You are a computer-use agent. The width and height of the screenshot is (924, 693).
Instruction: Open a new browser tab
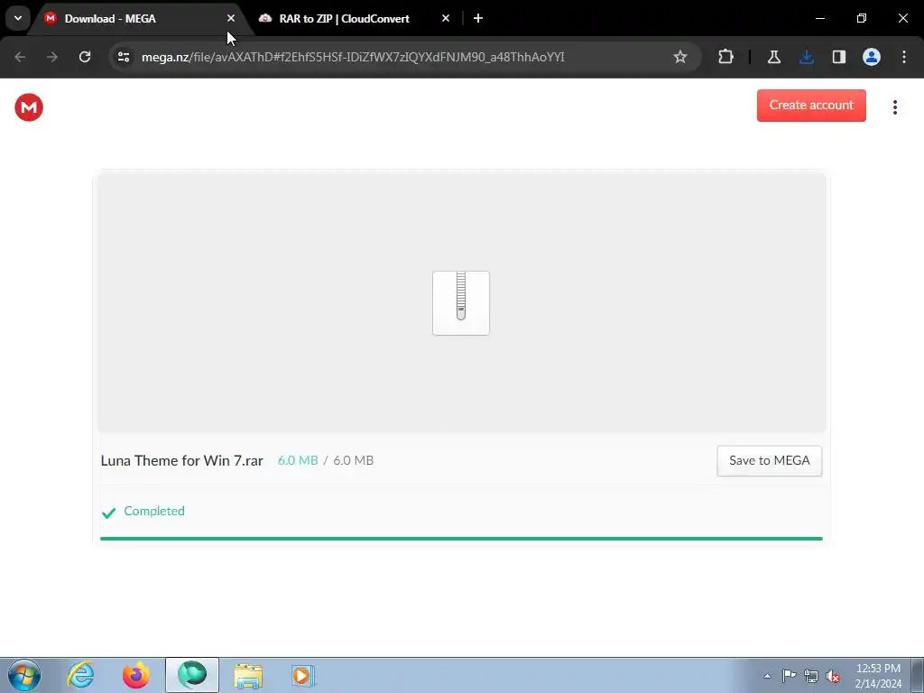pyautogui.click(x=478, y=19)
